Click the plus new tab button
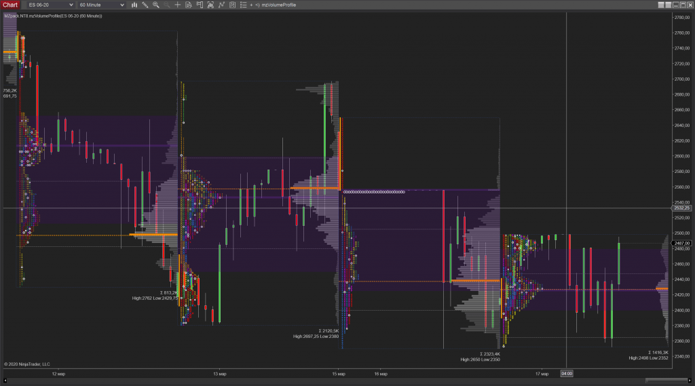This screenshot has height=386, width=695. pos(251,5)
